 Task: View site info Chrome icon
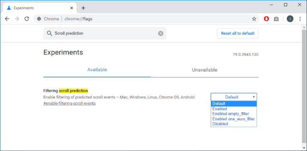click(39, 19)
